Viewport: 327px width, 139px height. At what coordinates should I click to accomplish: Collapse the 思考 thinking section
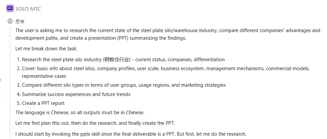20,22
